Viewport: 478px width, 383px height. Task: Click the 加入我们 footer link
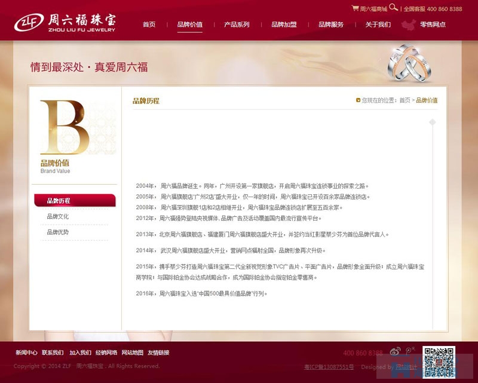pos(80,353)
